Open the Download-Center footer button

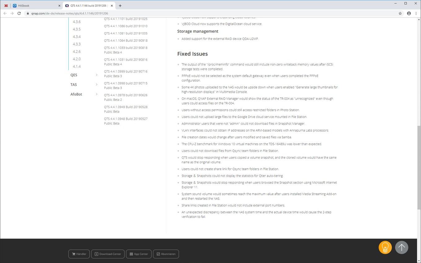click(108, 254)
